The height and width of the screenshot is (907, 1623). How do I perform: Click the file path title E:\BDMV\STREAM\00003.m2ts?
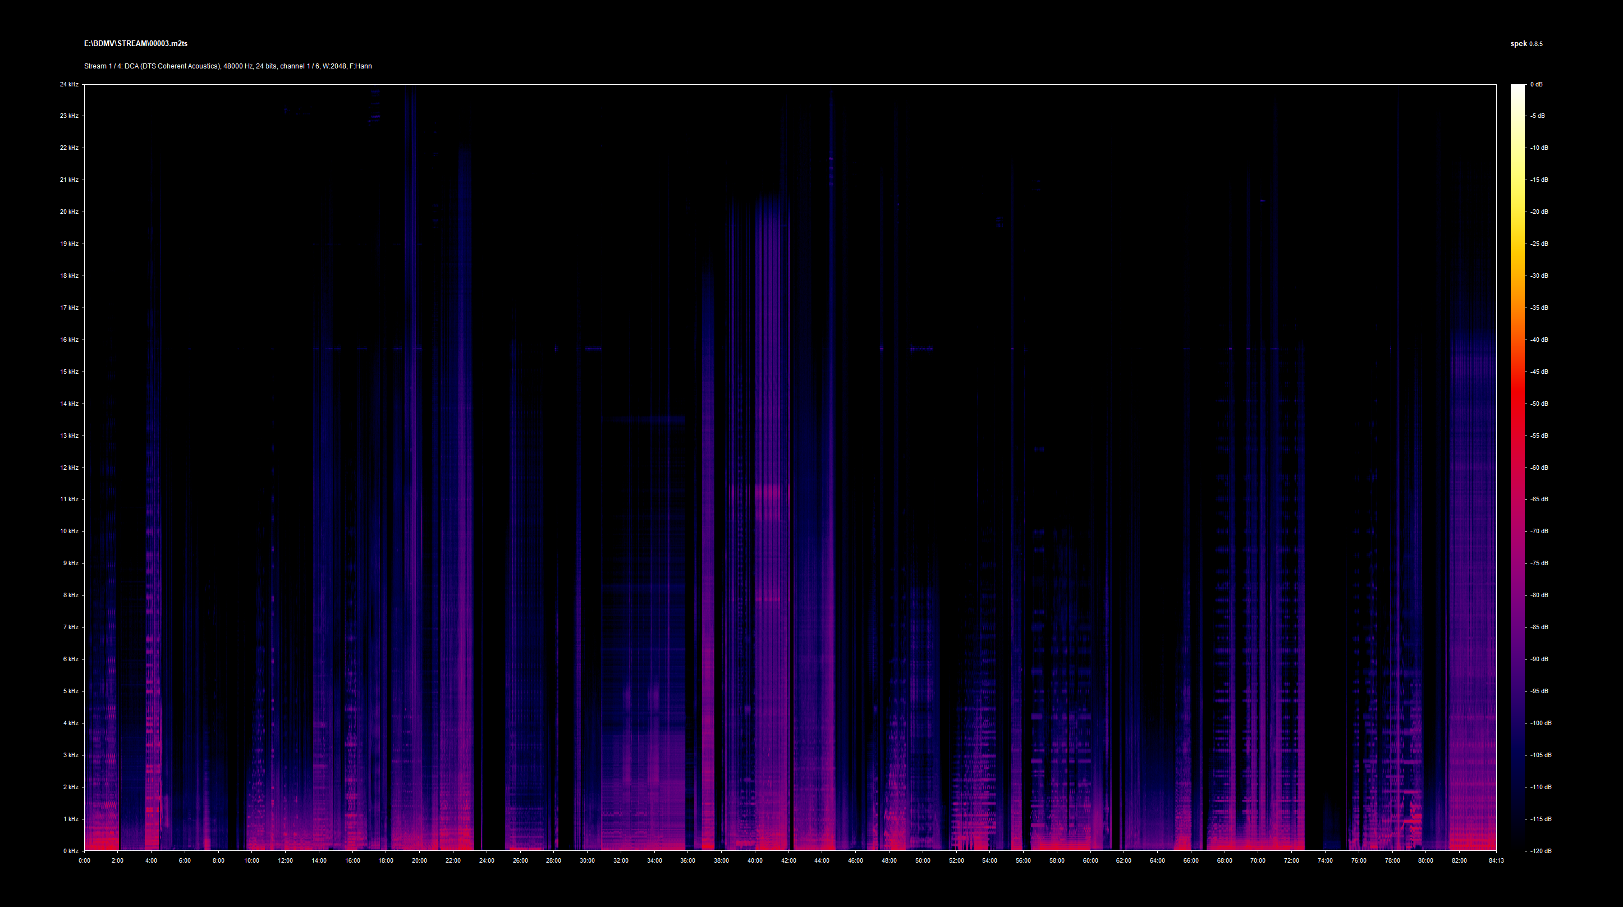[135, 43]
